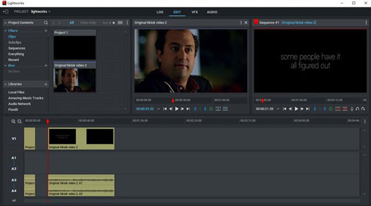Click red remove icon in sequence viewer

click(x=338, y=109)
